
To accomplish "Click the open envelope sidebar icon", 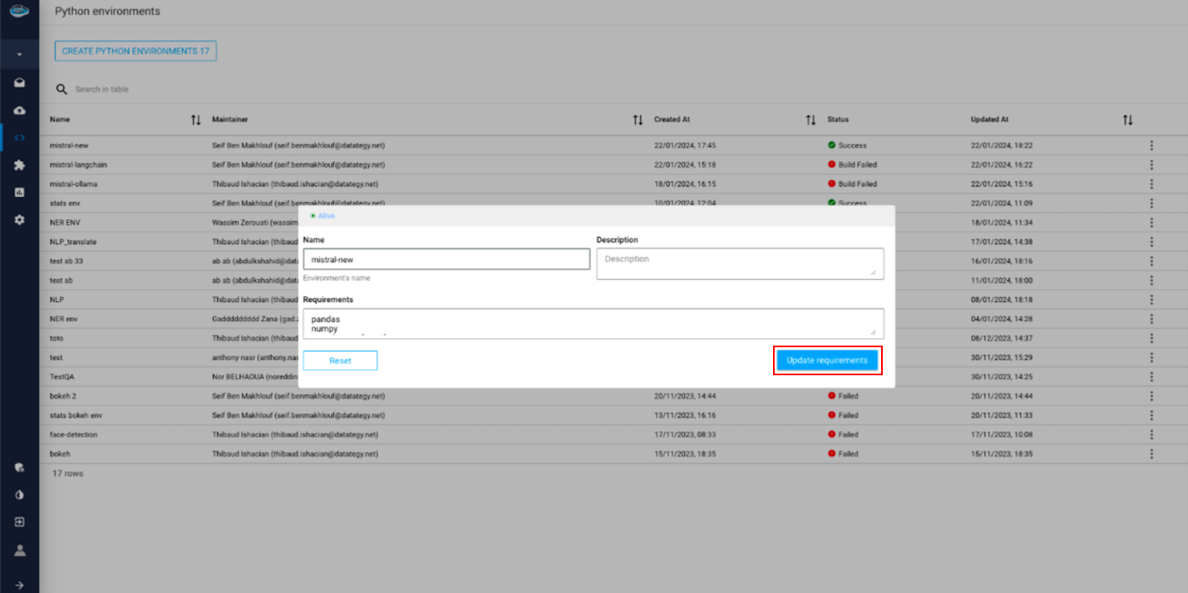I will click(20, 83).
